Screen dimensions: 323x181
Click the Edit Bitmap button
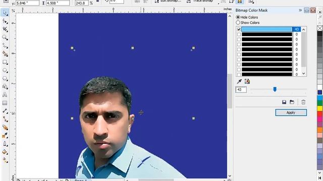coord(168,1)
